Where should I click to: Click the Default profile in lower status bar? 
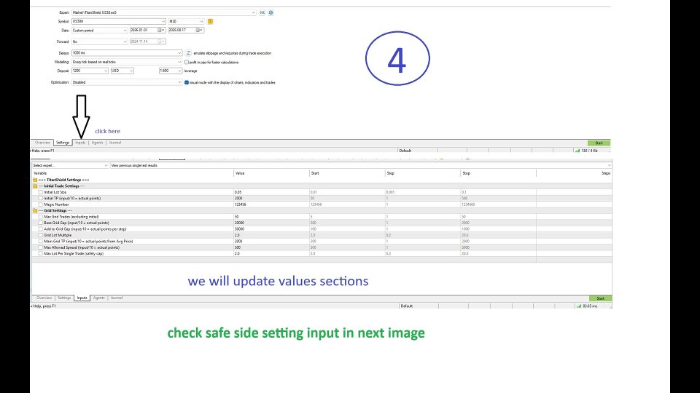(407, 306)
